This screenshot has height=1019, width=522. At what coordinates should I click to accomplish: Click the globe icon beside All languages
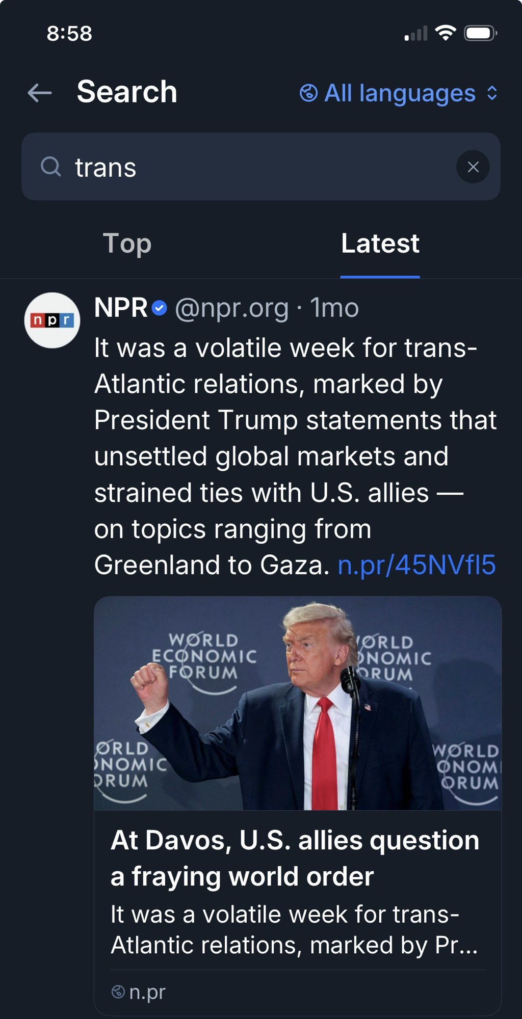coord(308,93)
